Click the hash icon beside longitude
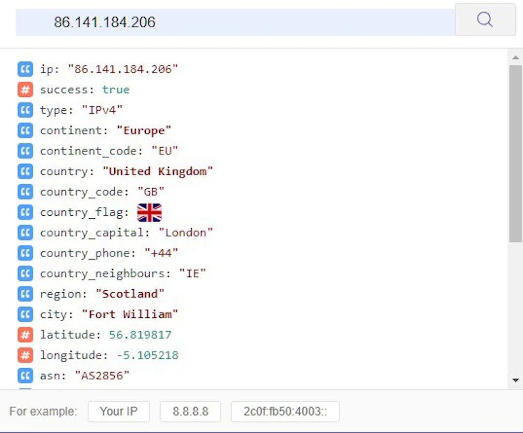Image resolution: width=523 pixels, height=433 pixels. coord(25,355)
